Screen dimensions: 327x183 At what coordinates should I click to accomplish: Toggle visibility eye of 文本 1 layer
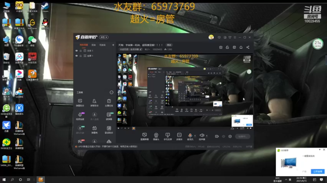(x=76, y=50)
